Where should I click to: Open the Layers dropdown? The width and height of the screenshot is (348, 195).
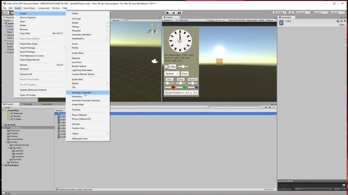(321, 13)
